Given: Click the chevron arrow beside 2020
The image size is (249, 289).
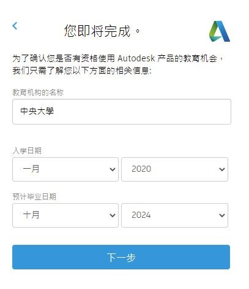Looking at the screenshot, I should (x=222, y=169).
